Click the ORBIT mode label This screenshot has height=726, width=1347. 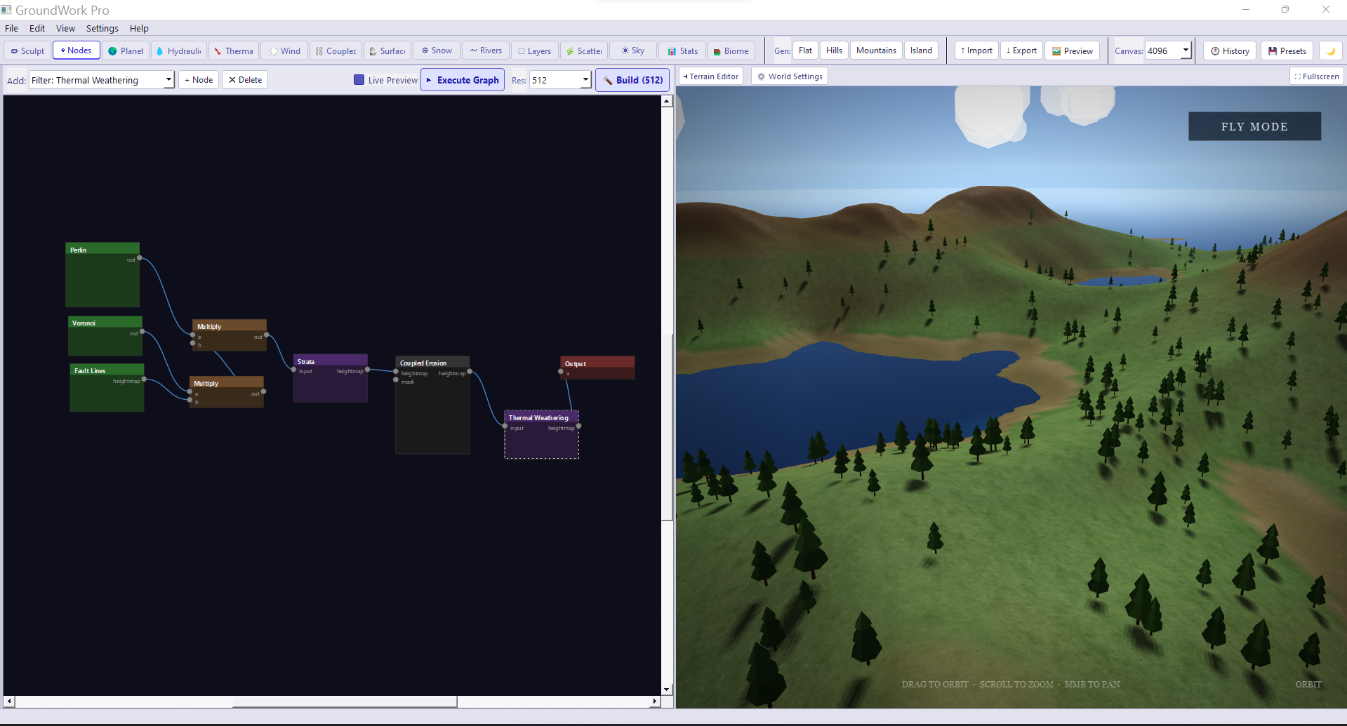(1308, 685)
